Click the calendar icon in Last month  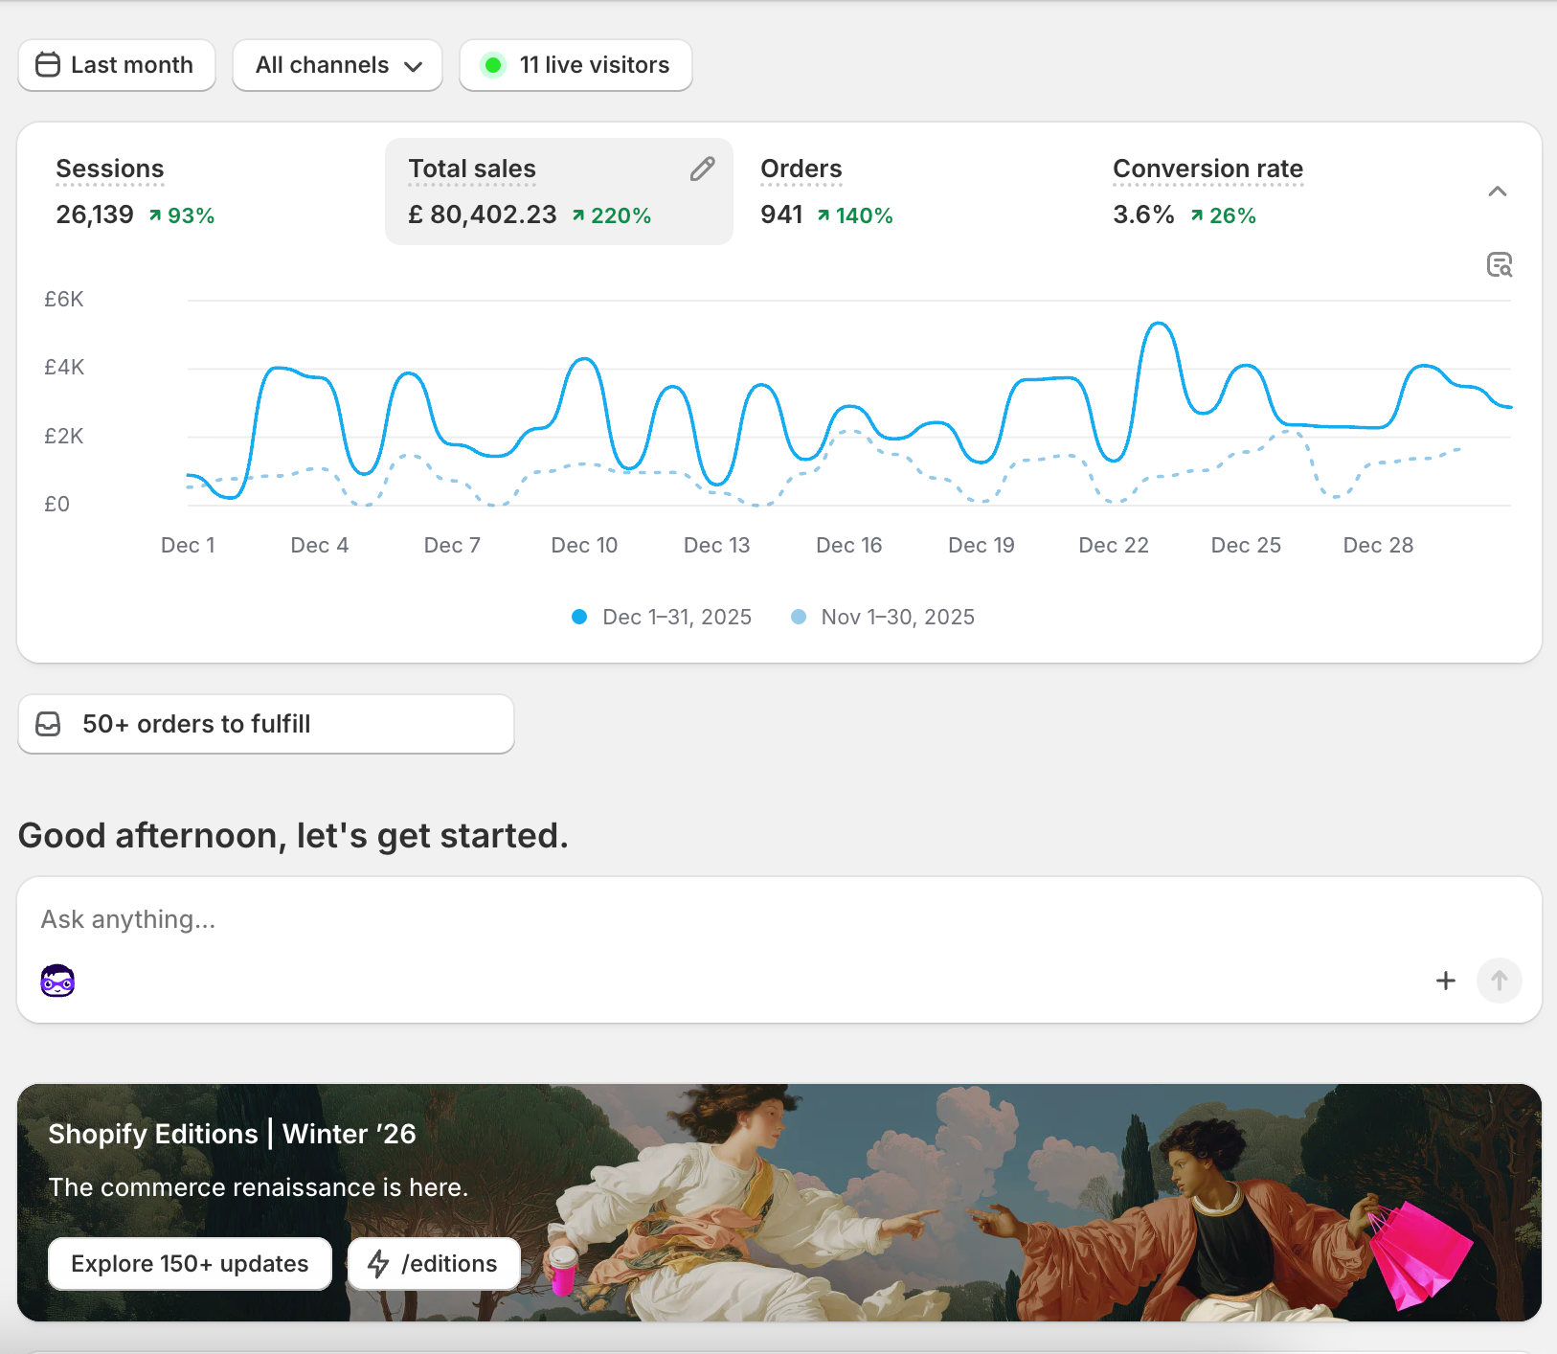click(47, 65)
